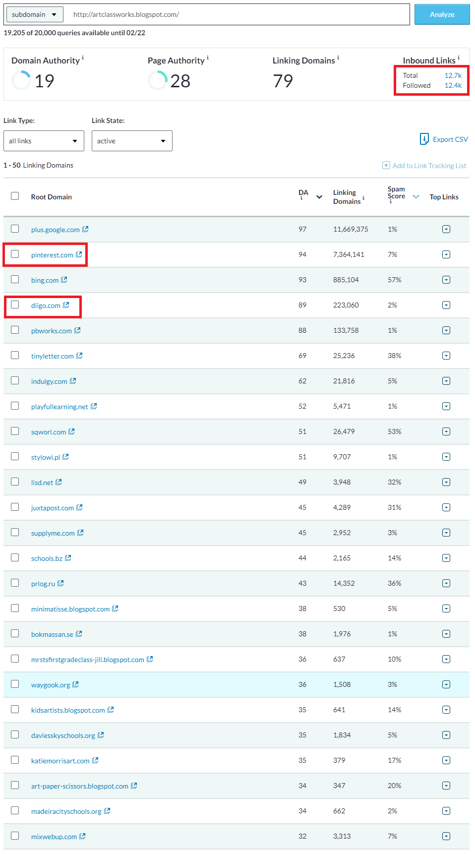The width and height of the screenshot is (475, 854).
Task: Click the Analyze button
Action: coord(441,14)
